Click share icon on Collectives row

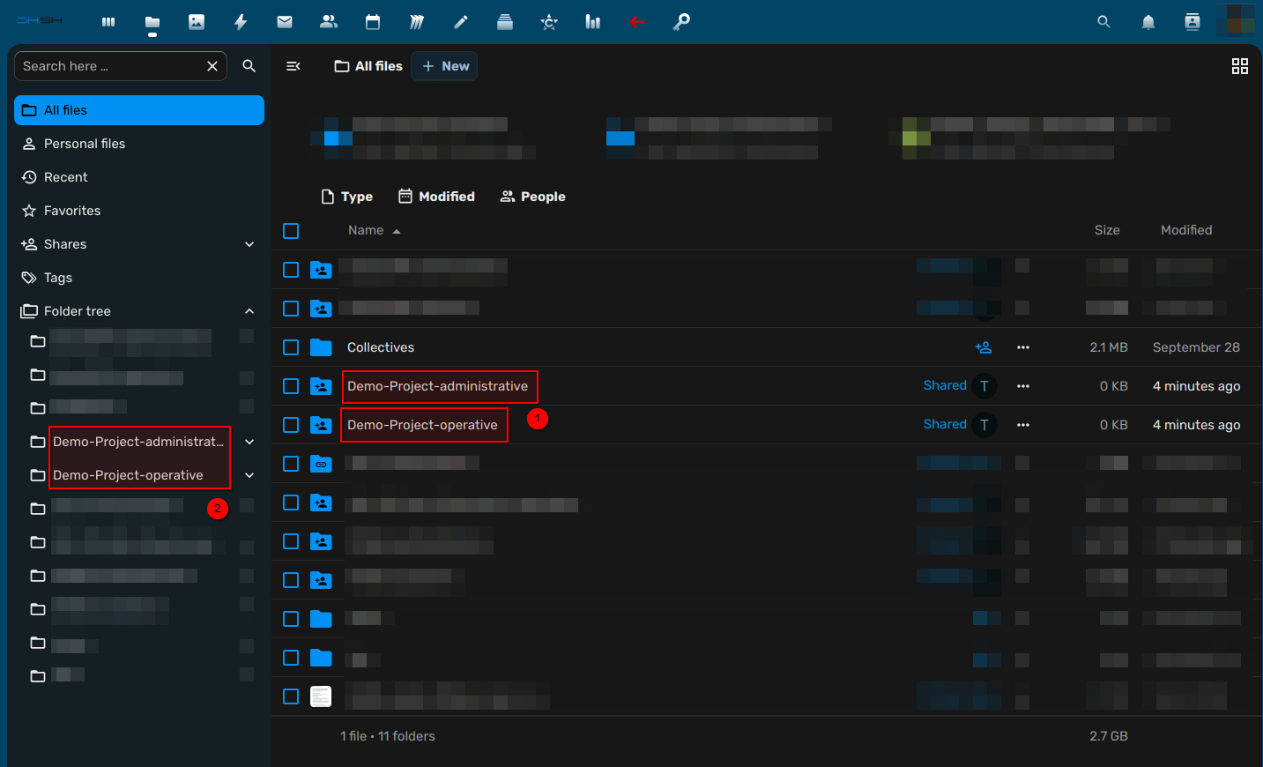[984, 347]
